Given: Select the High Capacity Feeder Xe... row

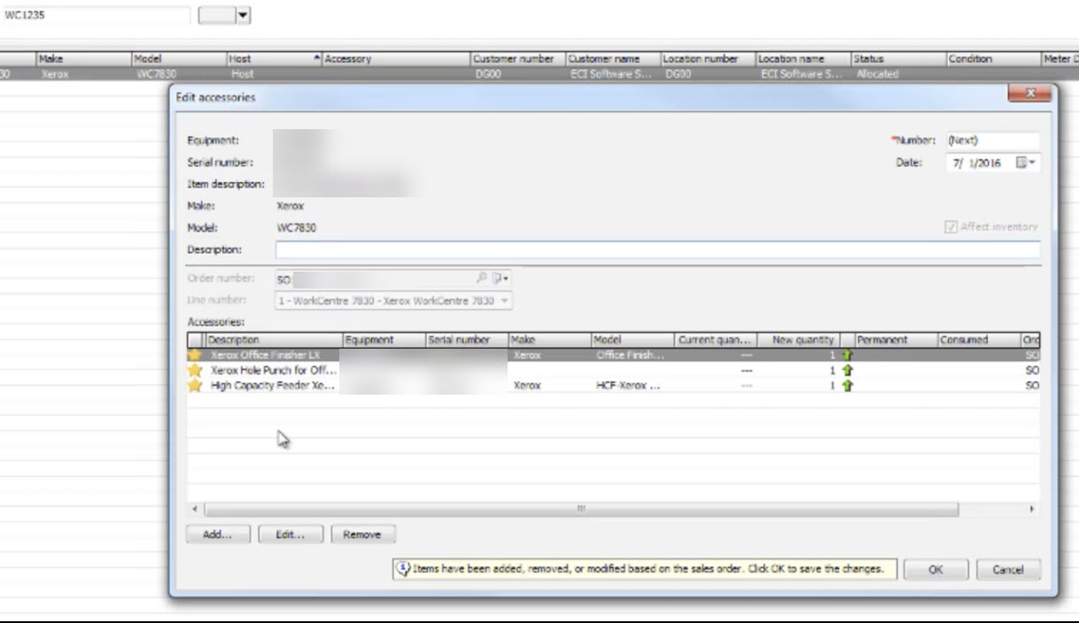Looking at the screenshot, I should point(613,386).
